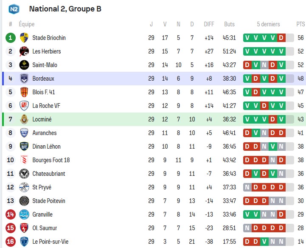The image size is (306, 248).
Task: Click the Dinan Léhon DLFC badge
Action: [24, 147]
